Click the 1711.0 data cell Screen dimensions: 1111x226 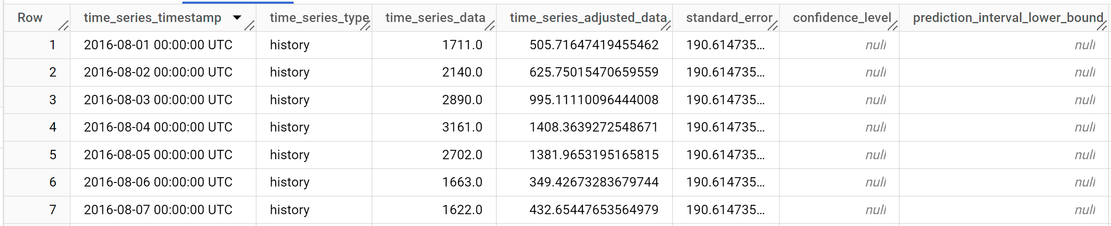pyautogui.click(x=462, y=45)
